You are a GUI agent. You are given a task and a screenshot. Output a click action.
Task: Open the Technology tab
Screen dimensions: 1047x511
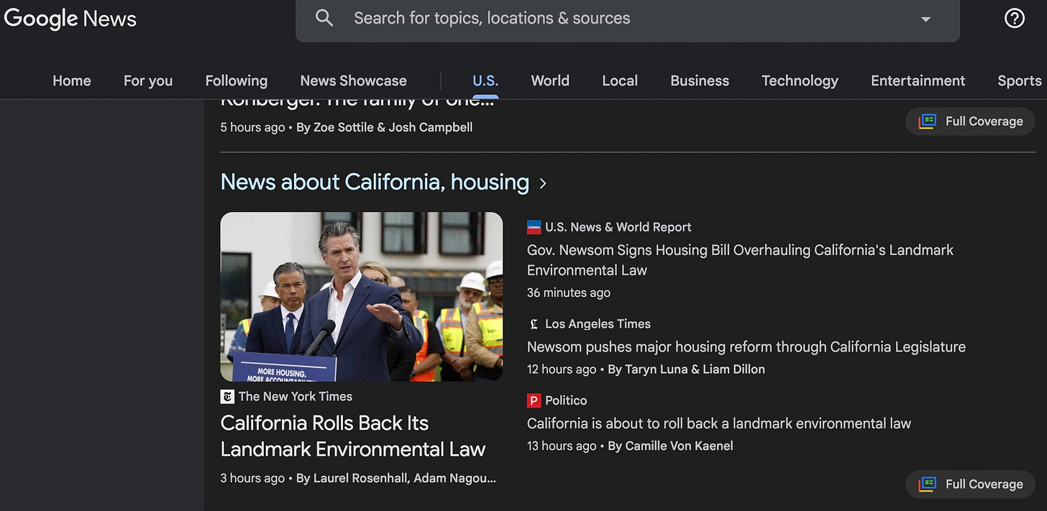(800, 80)
